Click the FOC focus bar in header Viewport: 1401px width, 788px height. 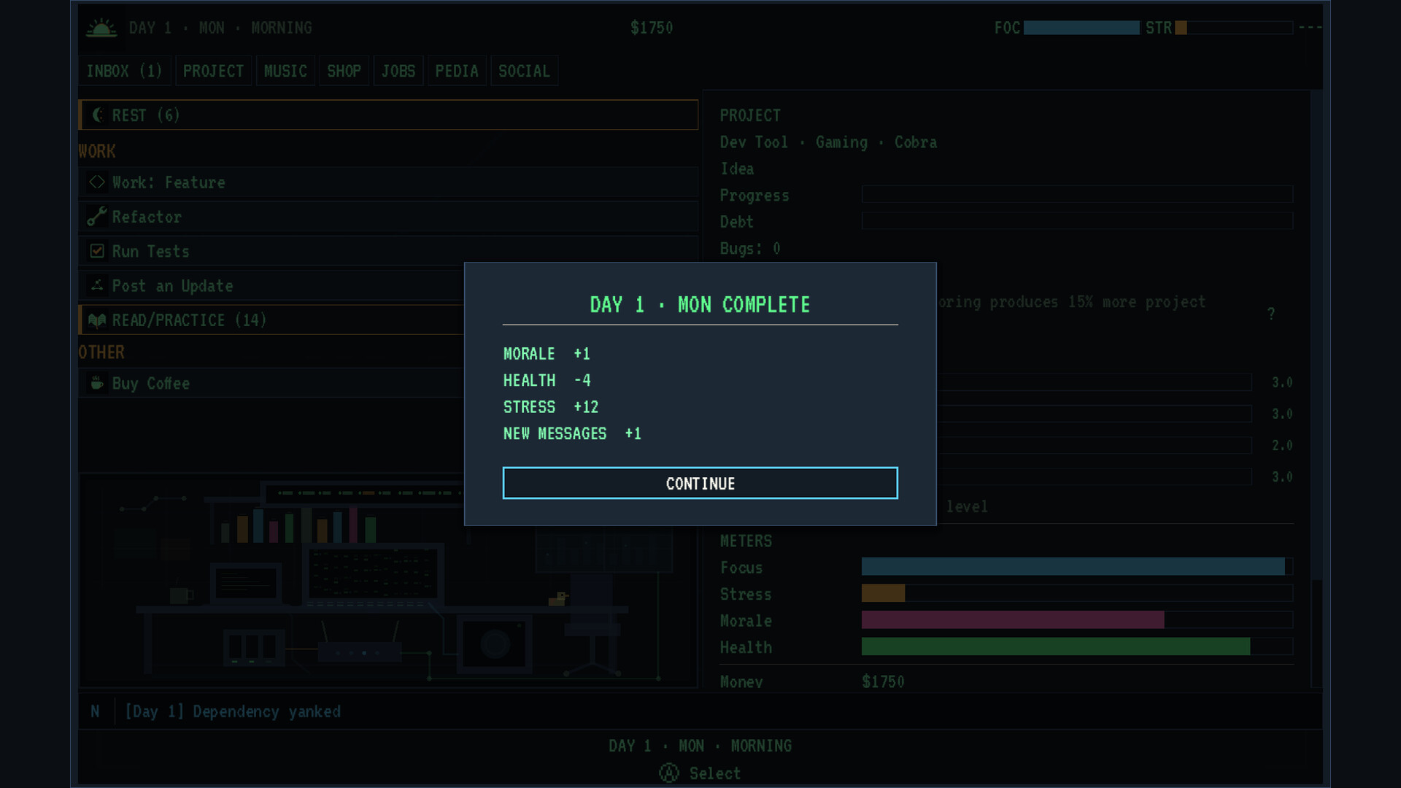coord(1081,28)
